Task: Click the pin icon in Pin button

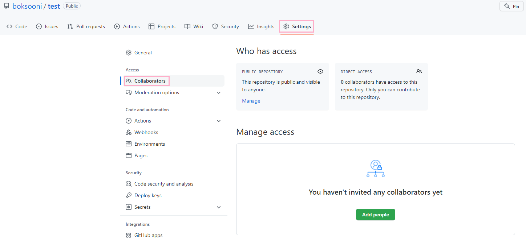Action: click(x=507, y=6)
